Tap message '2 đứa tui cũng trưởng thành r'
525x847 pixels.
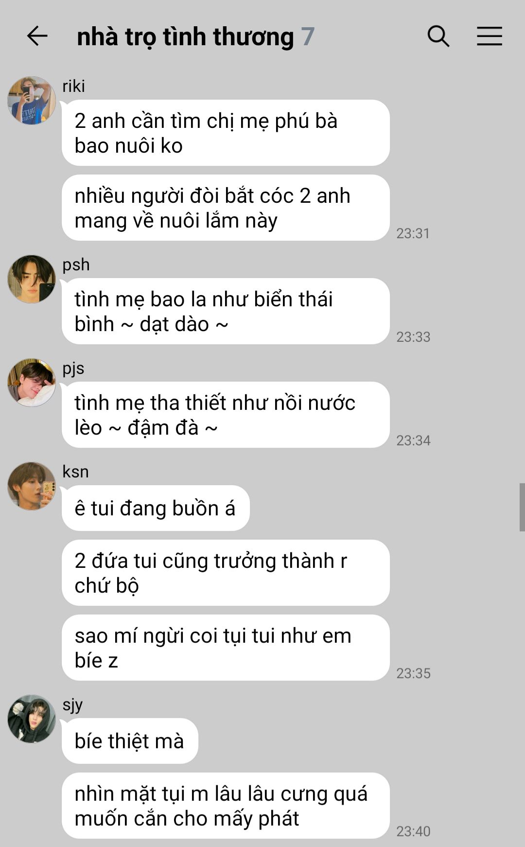(x=226, y=573)
